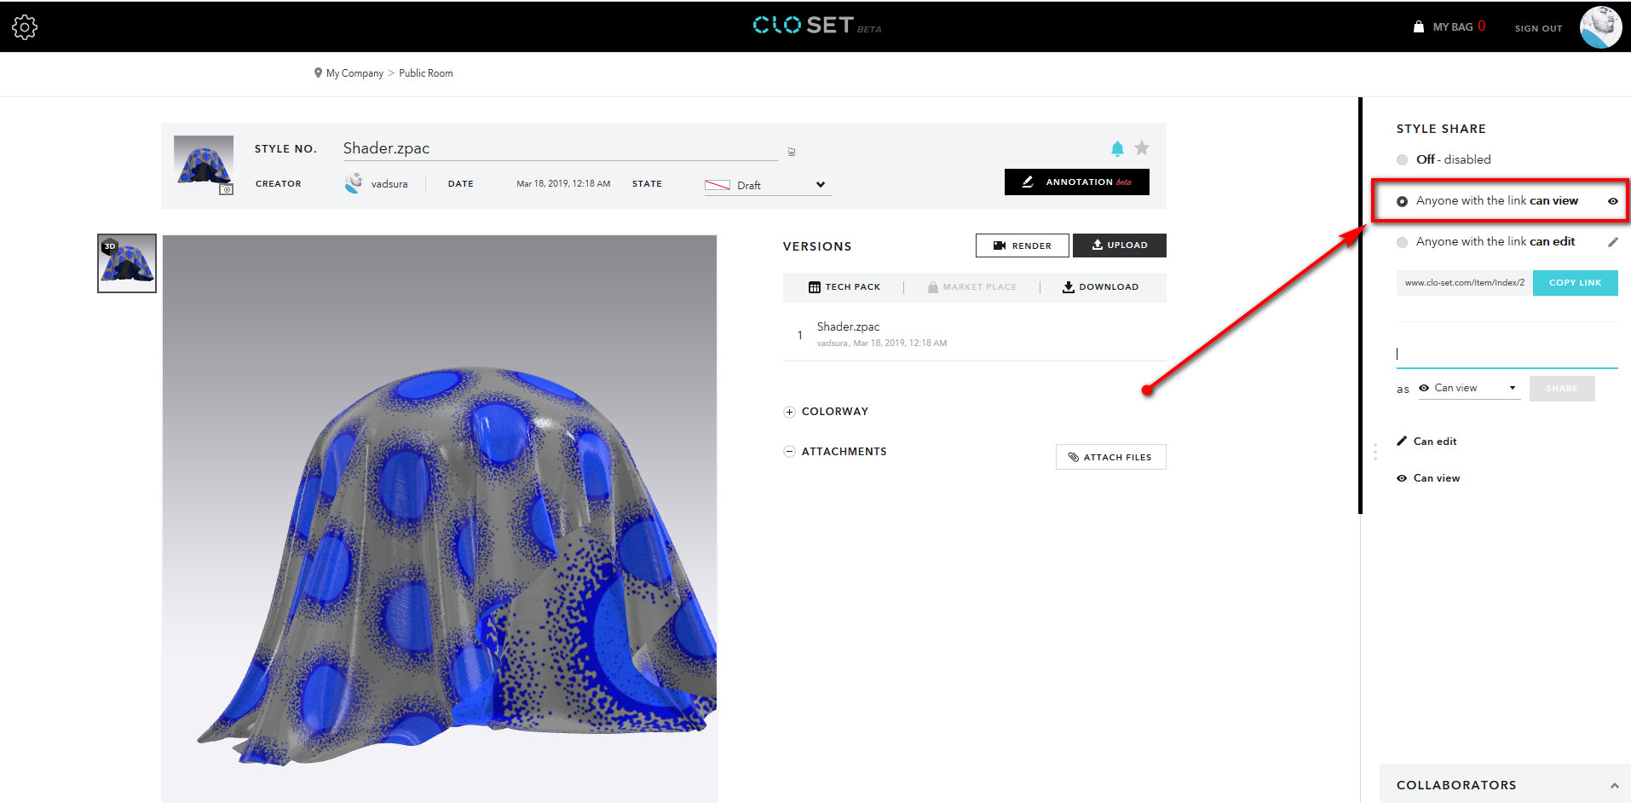This screenshot has height=803, width=1631.
Task: Select version 1 Shader.zpac row
Action: (x=974, y=334)
